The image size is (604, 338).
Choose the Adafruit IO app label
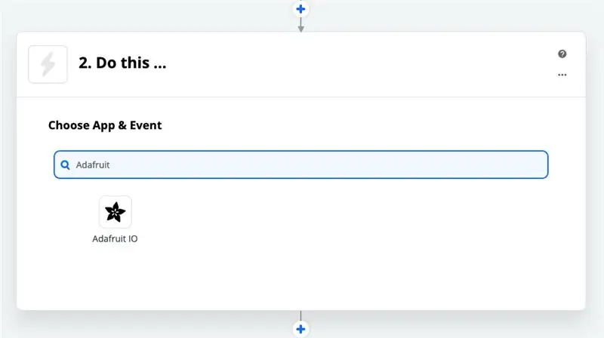pyautogui.click(x=115, y=238)
